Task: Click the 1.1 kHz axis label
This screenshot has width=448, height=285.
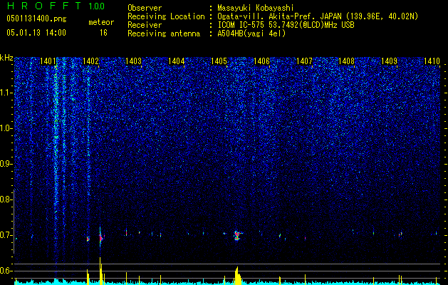Action: pyautogui.click(x=6, y=93)
